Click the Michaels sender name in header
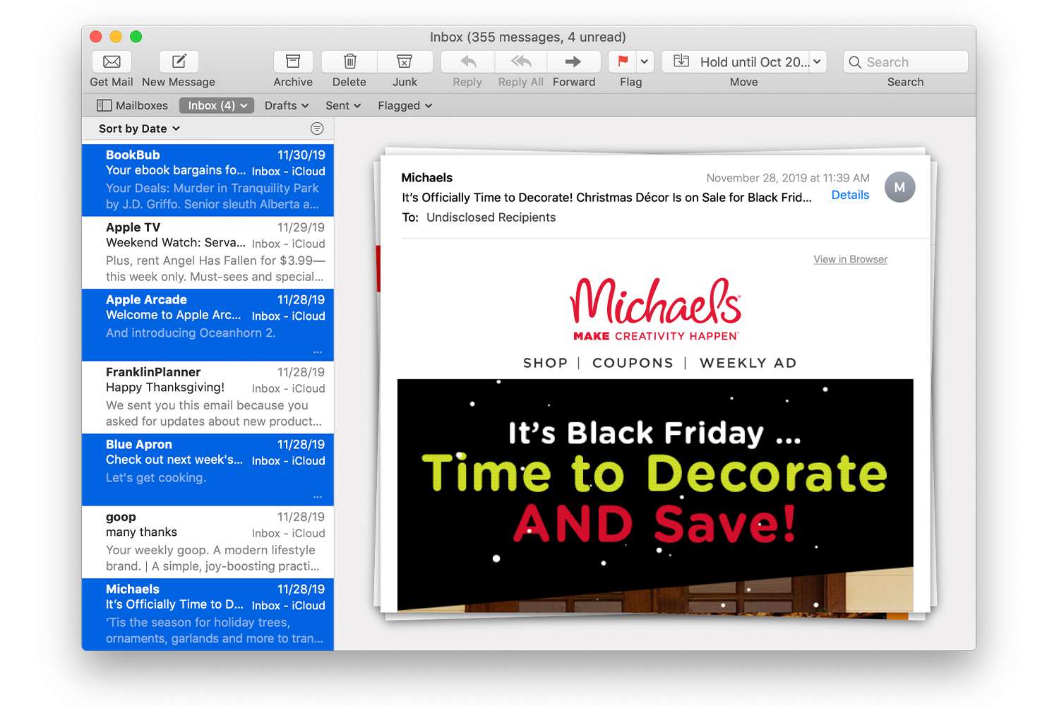 [426, 177]
